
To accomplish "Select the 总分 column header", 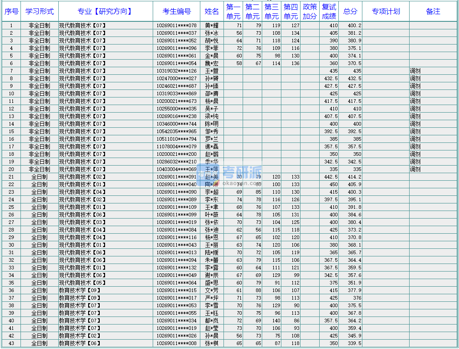I will coord(350,12).
